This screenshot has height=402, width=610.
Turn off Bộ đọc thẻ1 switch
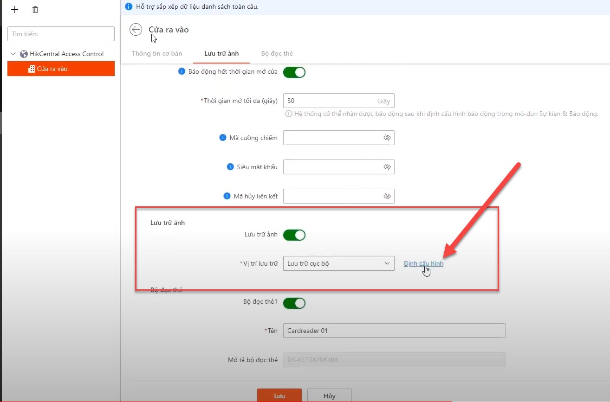tap(294, 303)
